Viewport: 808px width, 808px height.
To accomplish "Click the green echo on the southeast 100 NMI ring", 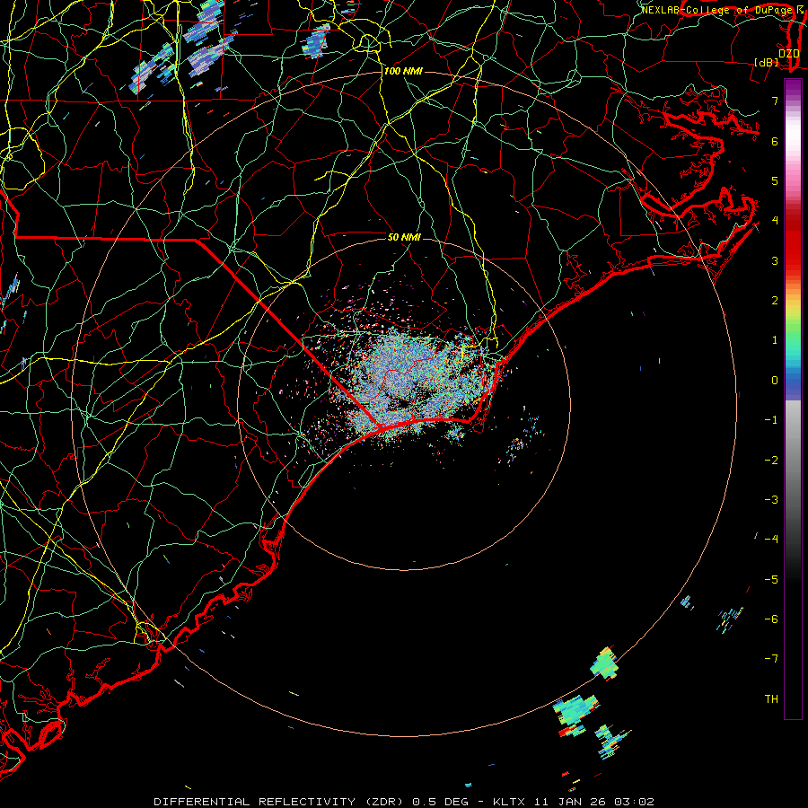I will (x=604, y=663).
